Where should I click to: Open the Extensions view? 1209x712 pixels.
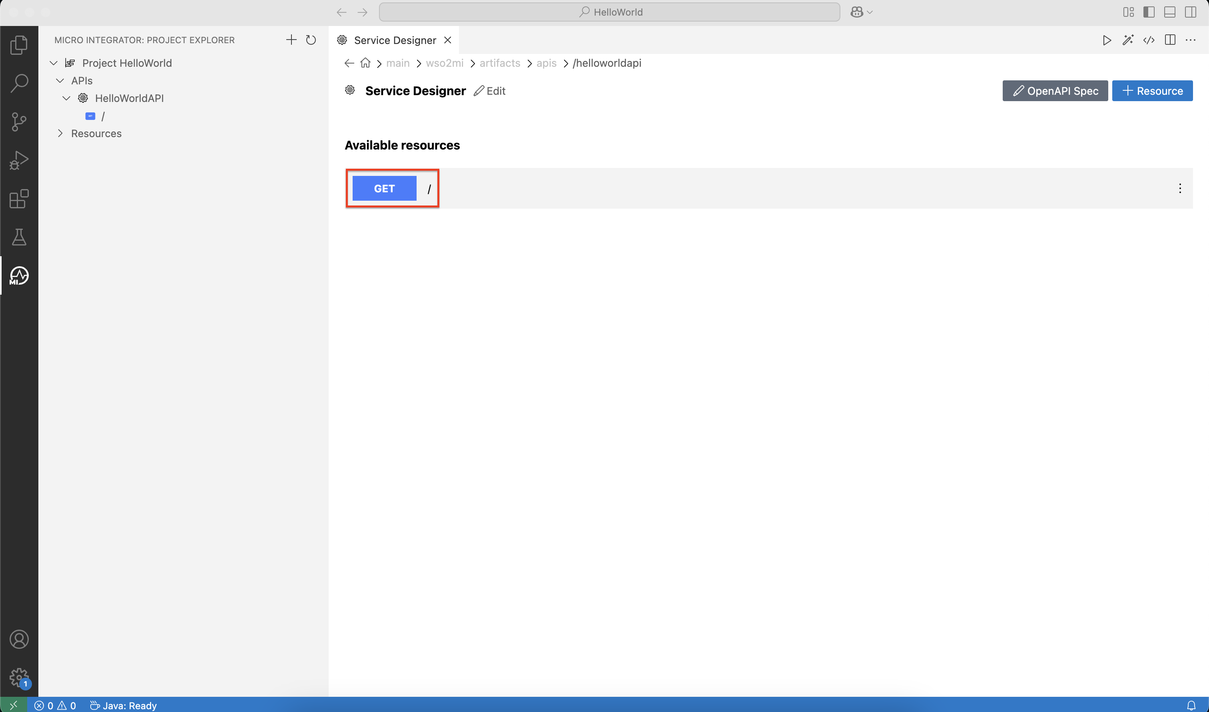pyautogui.click(x=19, y=199)
